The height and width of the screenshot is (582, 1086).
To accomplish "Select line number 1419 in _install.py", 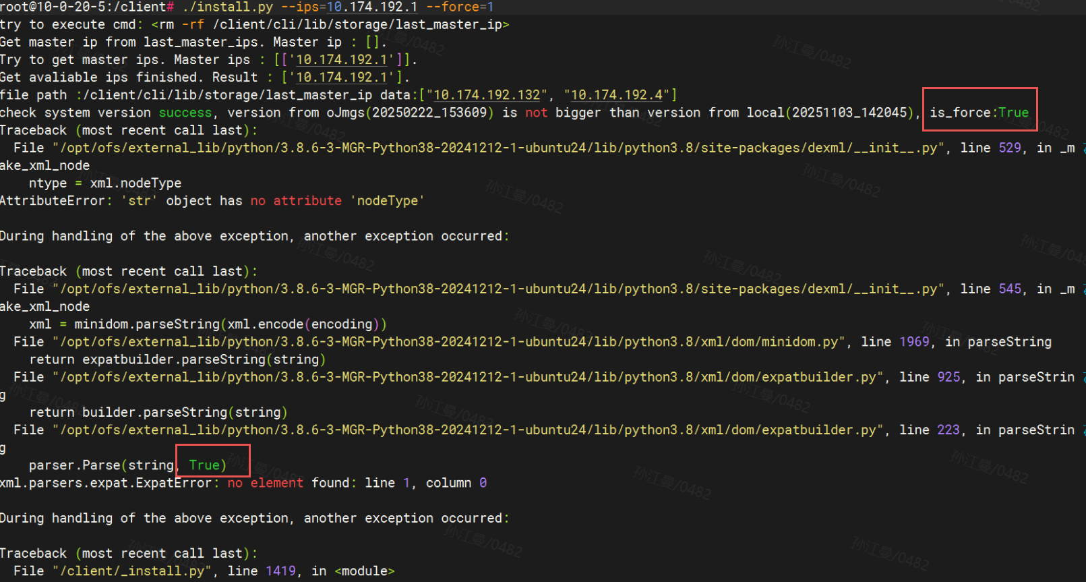I will click(280, 571).
